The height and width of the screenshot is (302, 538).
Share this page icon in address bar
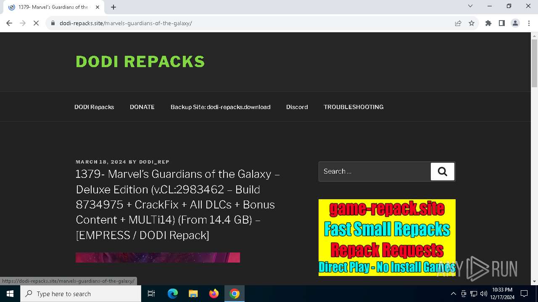tap(458, 23)
